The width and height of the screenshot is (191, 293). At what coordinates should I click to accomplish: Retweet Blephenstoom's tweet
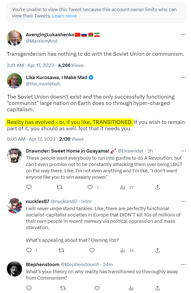pos(63,288)
